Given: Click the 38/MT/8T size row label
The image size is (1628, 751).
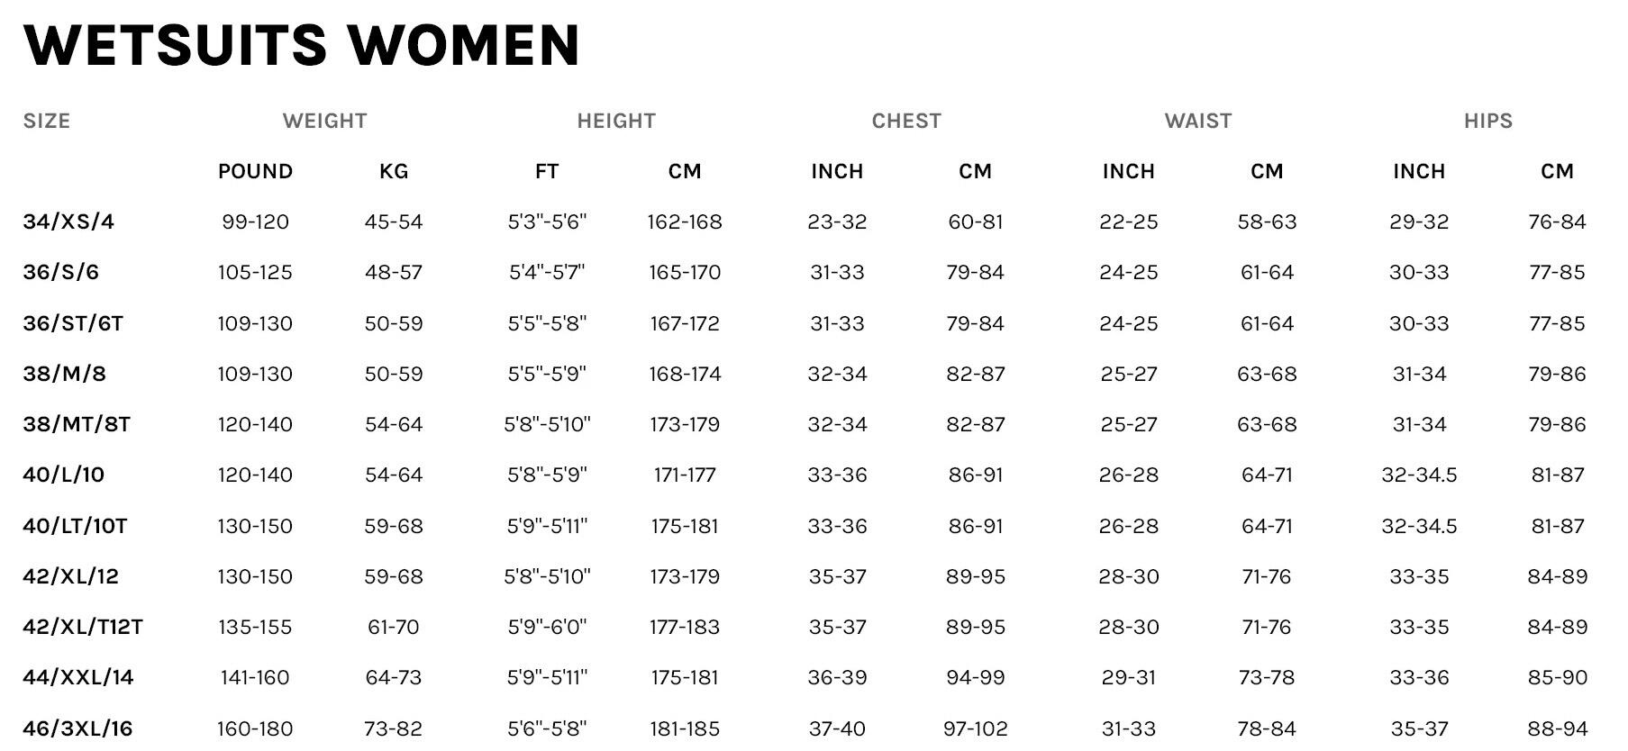Looking at the screenshot, I should 77,425.
